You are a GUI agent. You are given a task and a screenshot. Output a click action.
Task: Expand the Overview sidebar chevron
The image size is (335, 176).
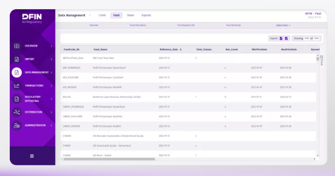(52, 46)
